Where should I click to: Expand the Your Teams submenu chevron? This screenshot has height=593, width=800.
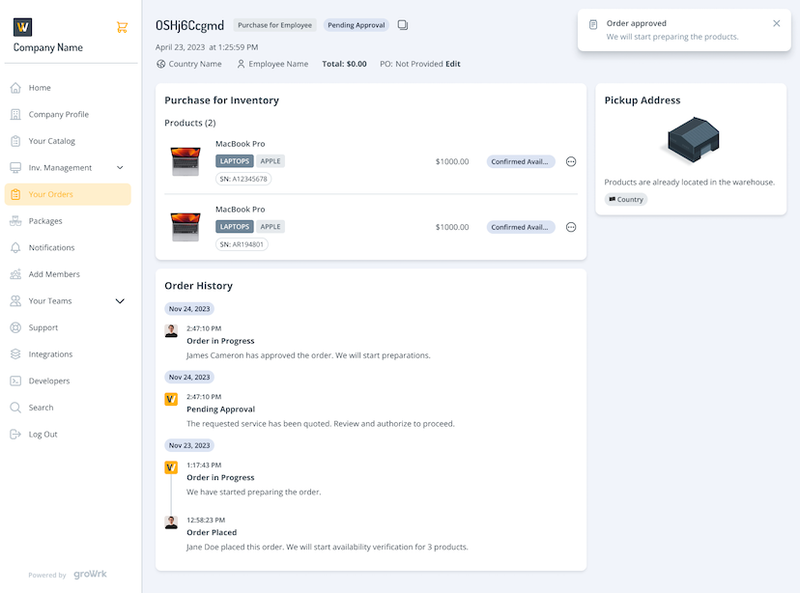point(120,301)
